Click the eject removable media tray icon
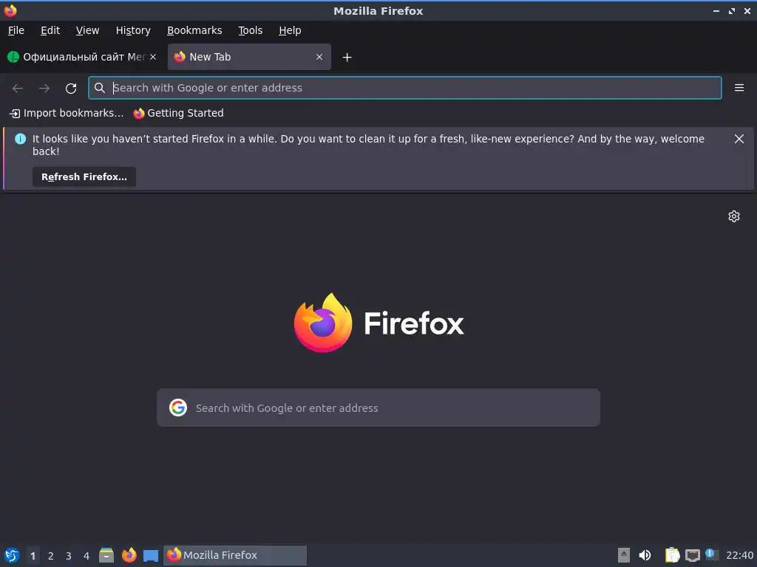The height and width of the screenshot is (567, 757). [624, 555]
